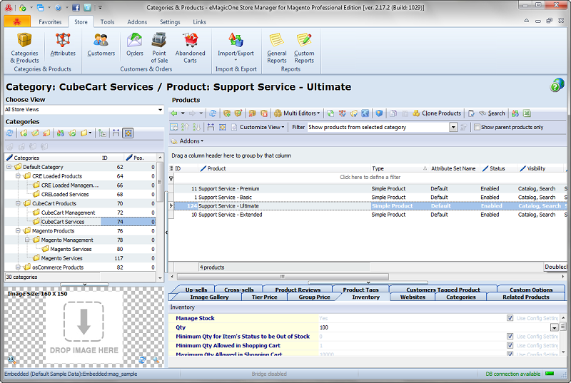Open the Addons dropdown below the toolbar

pyautogui.click(x=188, y=141)
